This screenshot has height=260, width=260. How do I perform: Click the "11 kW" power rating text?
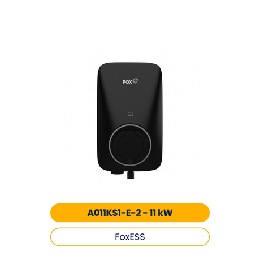[x=161, y=213]
